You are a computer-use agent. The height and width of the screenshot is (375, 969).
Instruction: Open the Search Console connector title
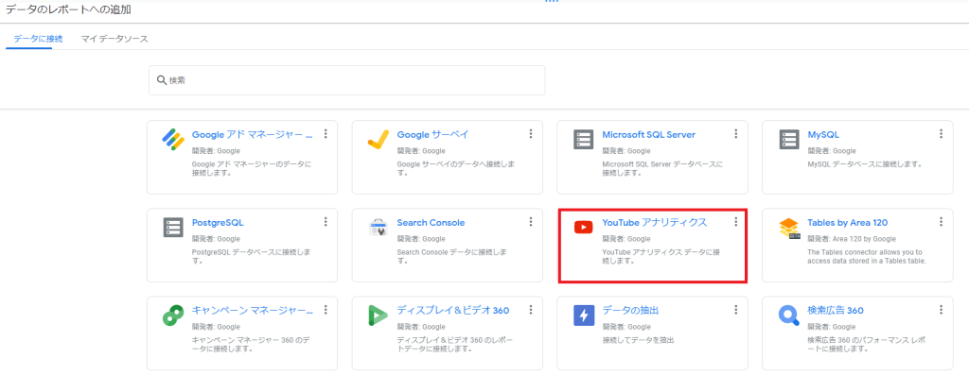coord(431,222)
